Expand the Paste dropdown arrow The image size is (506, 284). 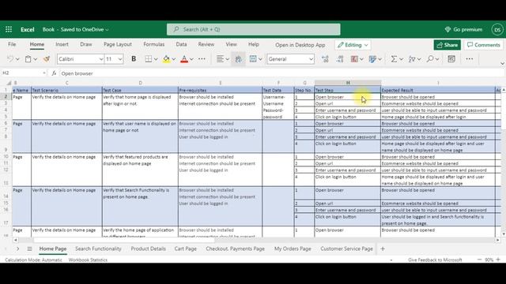coord(36,59)
